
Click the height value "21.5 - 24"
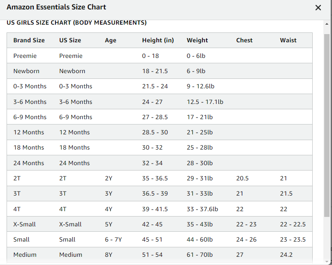(155, 86)
